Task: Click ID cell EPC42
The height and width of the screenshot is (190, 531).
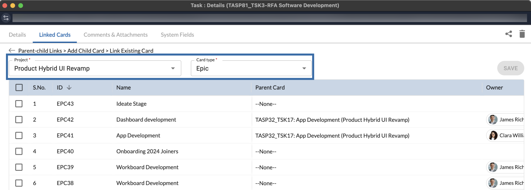Action: (x=65, y=120)
